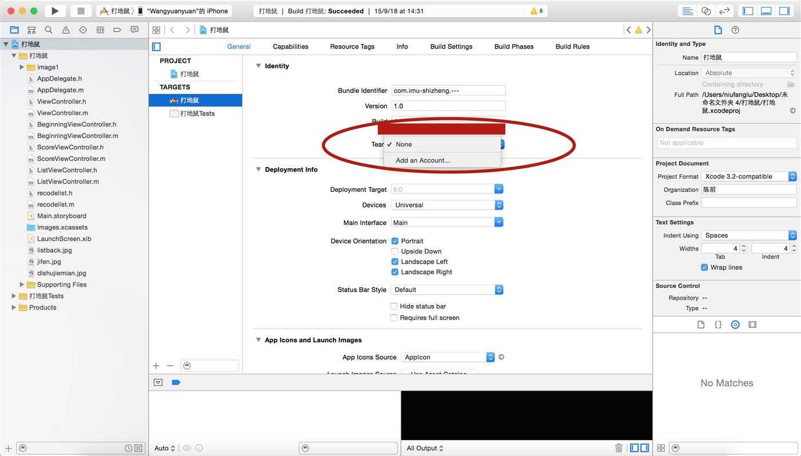The width and height of the screenshot is (801, 456).
Task: Open the Info tab
Action: click(x=402, y=46)
